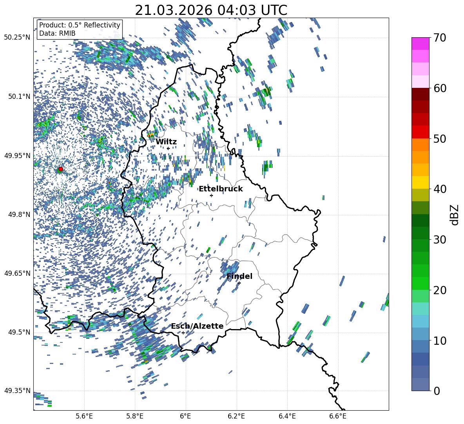
Task: Pick the dark red 60 dBZ colorbar segment
Action: coord(420,94)
